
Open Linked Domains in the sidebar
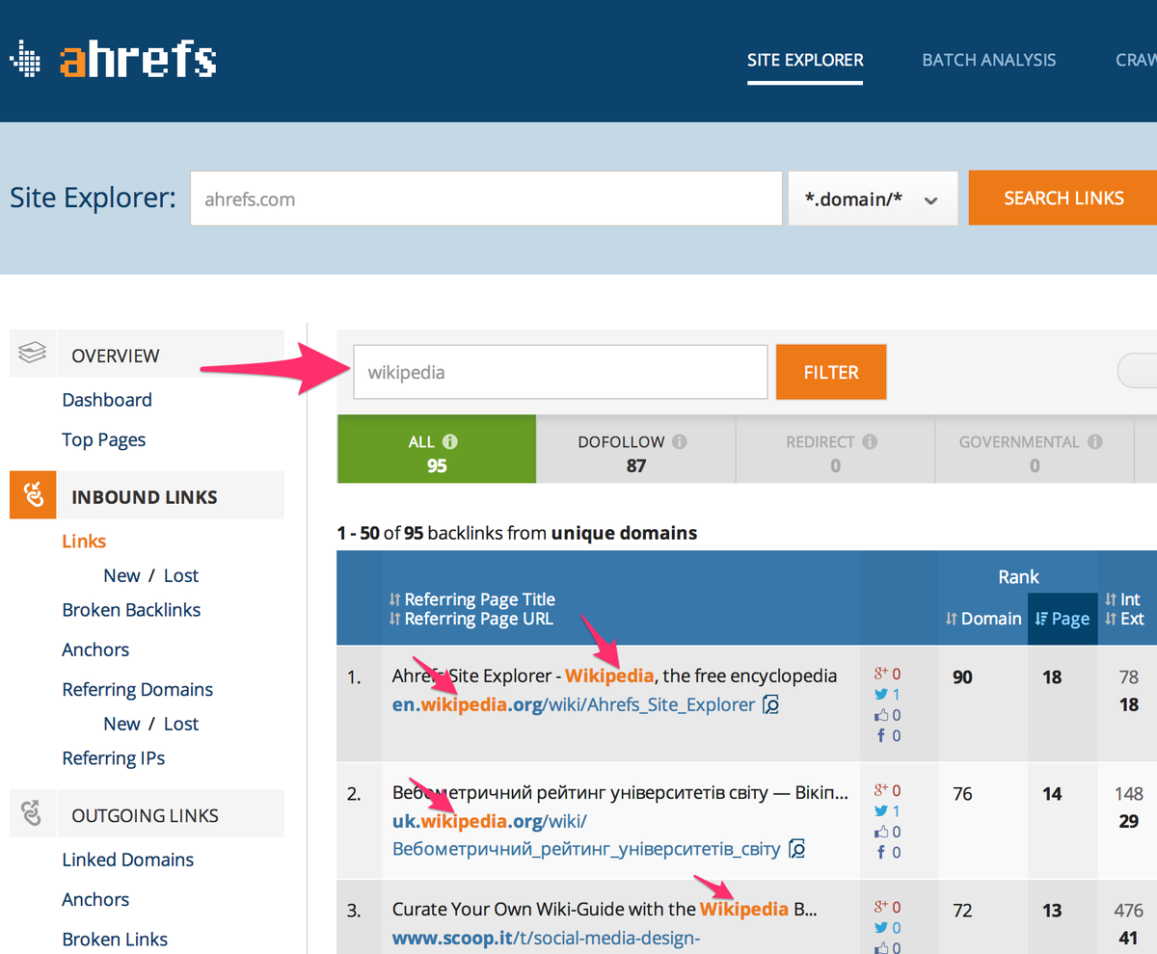pos(128,860)
